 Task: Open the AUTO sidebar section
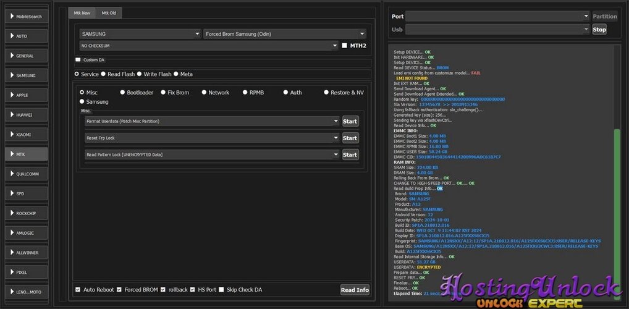(27, 36)
